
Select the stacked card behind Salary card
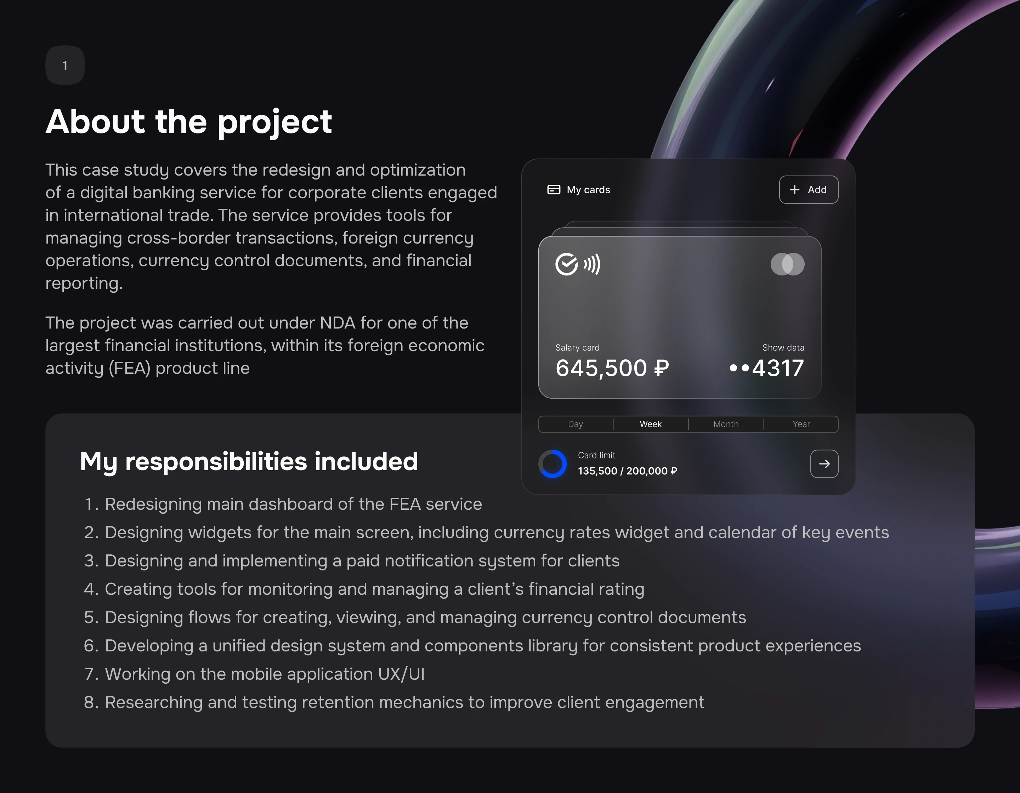[680, 232]
